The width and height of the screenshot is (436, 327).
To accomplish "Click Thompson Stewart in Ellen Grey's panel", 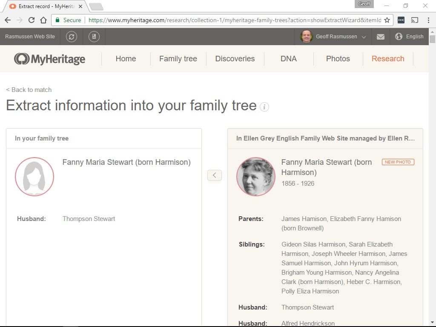I will 307,307.
